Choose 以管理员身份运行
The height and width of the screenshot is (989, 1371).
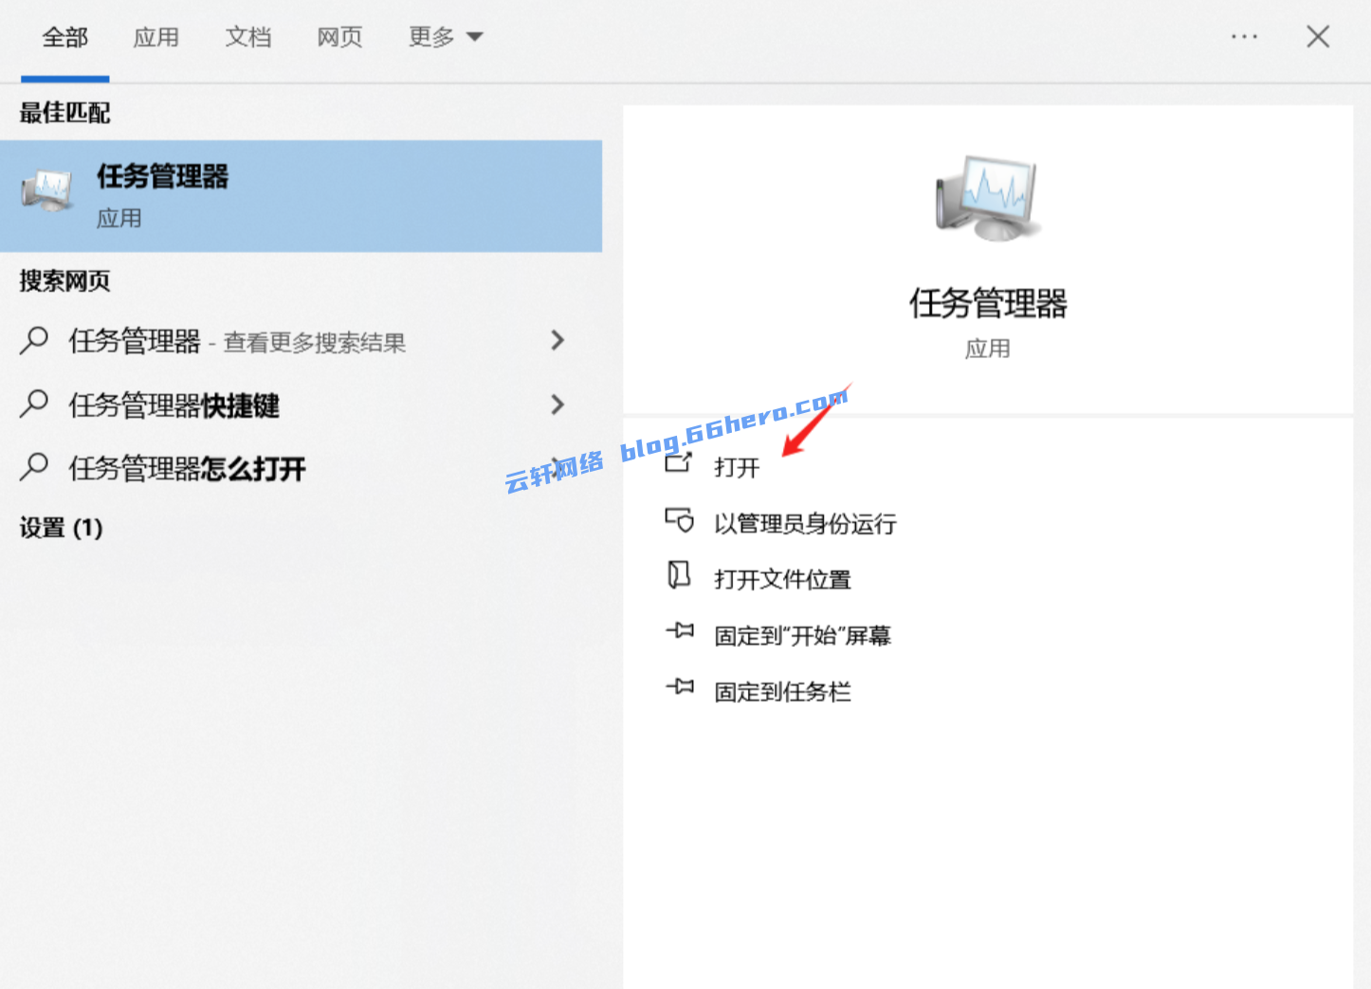pos(805,524)
